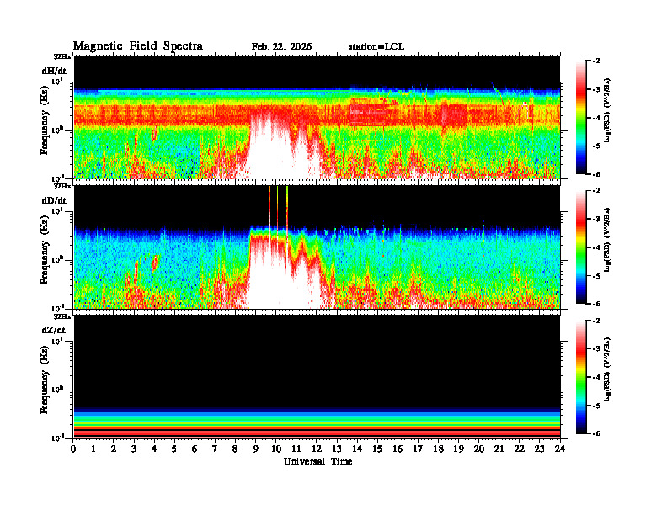The height and width of the screenshot is (515, 667).
Task: Click the 'dH/dt' panel label
Action: (x=54, y=71)
